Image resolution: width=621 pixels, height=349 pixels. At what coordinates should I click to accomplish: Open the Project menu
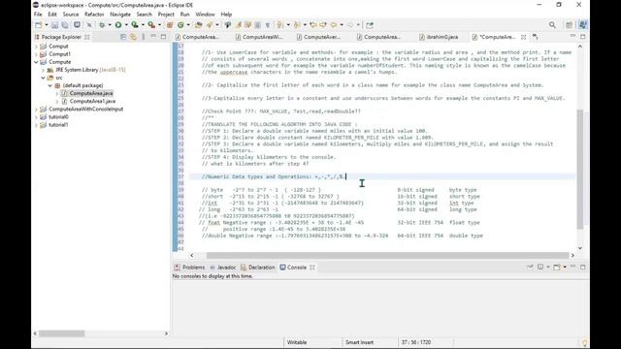[x=166, y=15]
